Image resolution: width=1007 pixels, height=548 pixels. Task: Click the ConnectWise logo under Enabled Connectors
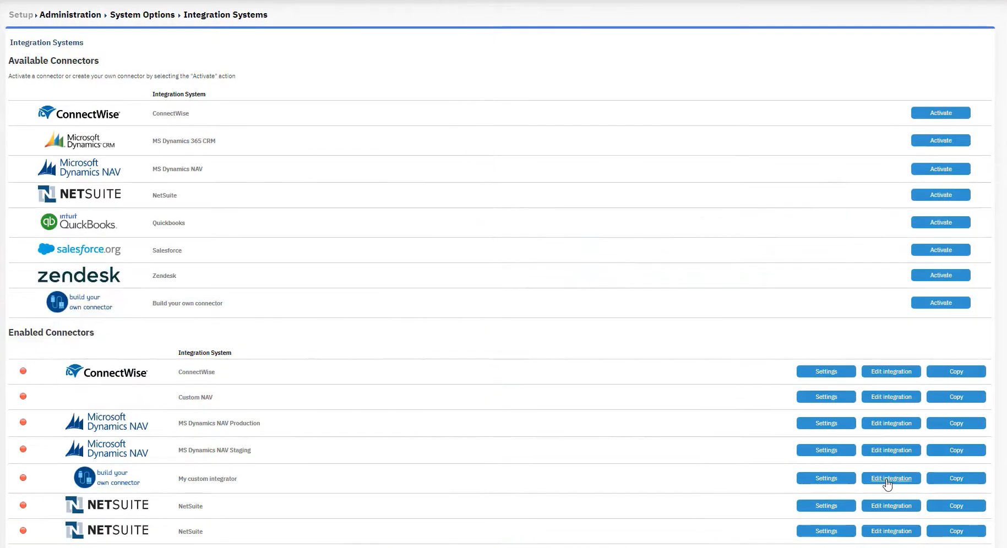pyautogui.click(x=106, y=372)
